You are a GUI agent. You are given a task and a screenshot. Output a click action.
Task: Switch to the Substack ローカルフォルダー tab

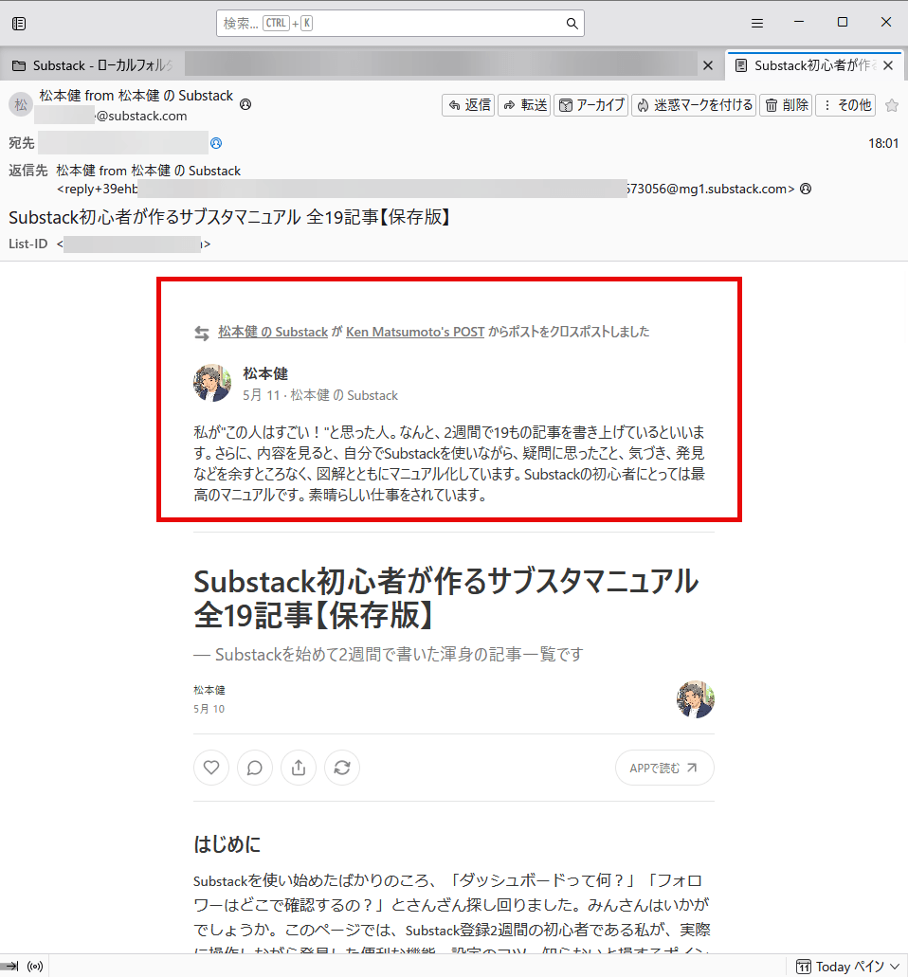click(x=92, y=65)
